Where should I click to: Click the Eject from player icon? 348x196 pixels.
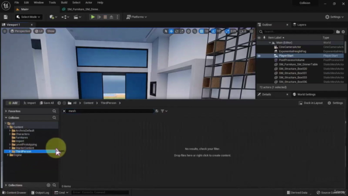[111, 17]
